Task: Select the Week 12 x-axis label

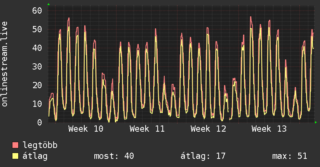Action: [208, 129]
